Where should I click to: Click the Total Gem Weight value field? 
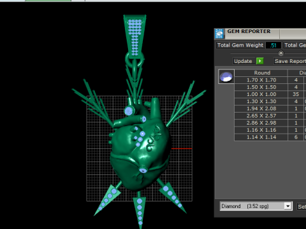[273, 45]
